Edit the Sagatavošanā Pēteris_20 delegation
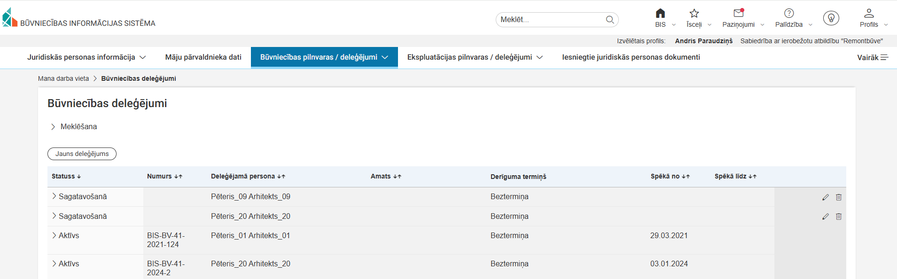The height and width of the screenshot is (279, 897). click(826, 217)
